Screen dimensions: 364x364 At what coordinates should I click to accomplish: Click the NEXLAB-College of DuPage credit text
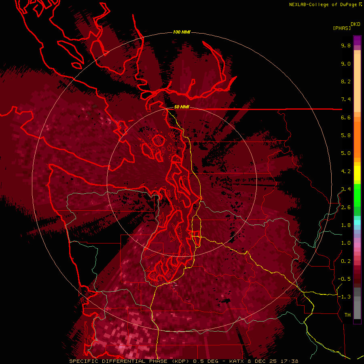pyautogui.click(x=323, y=4)
